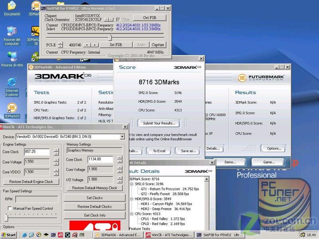Image resolution: width=319 pixels, height=239 pixels.
Task: Open the Device dropdown in WinClk
Action: click(122, 137)
